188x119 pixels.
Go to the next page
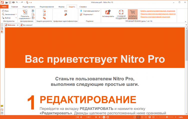[96, 117]
